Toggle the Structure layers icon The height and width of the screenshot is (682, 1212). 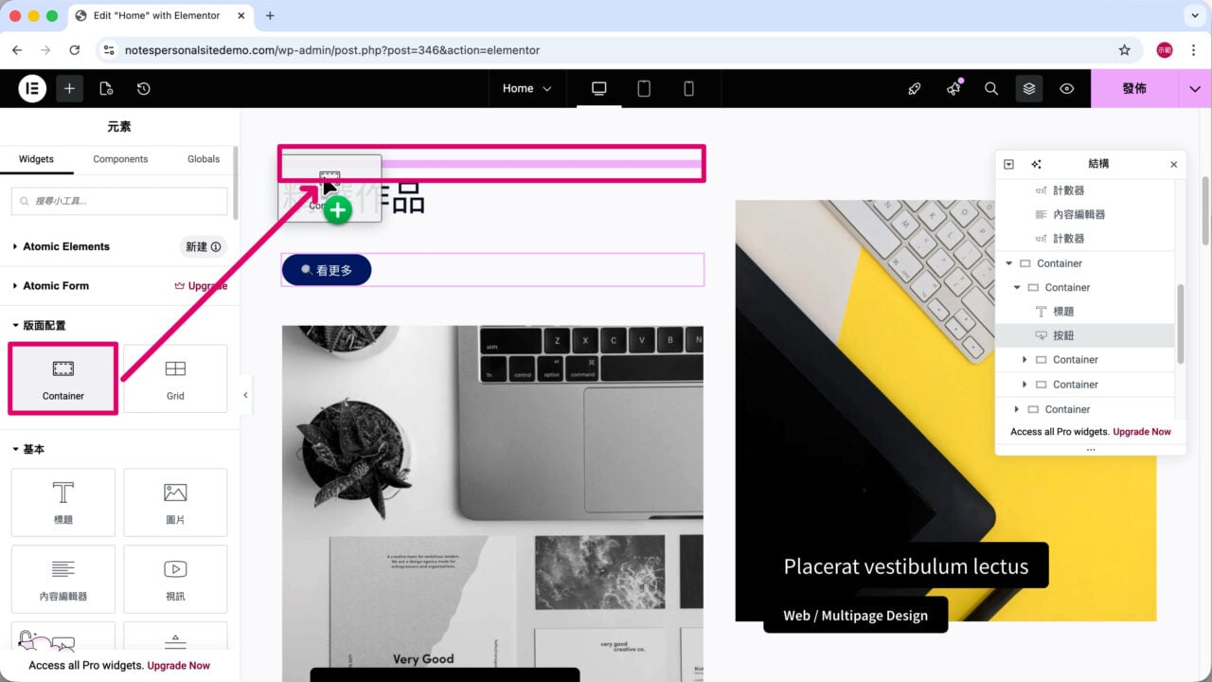[1029, 88]
